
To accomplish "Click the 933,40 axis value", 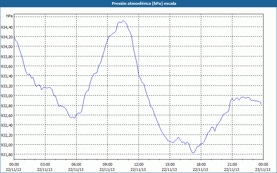I will [7, 76].
